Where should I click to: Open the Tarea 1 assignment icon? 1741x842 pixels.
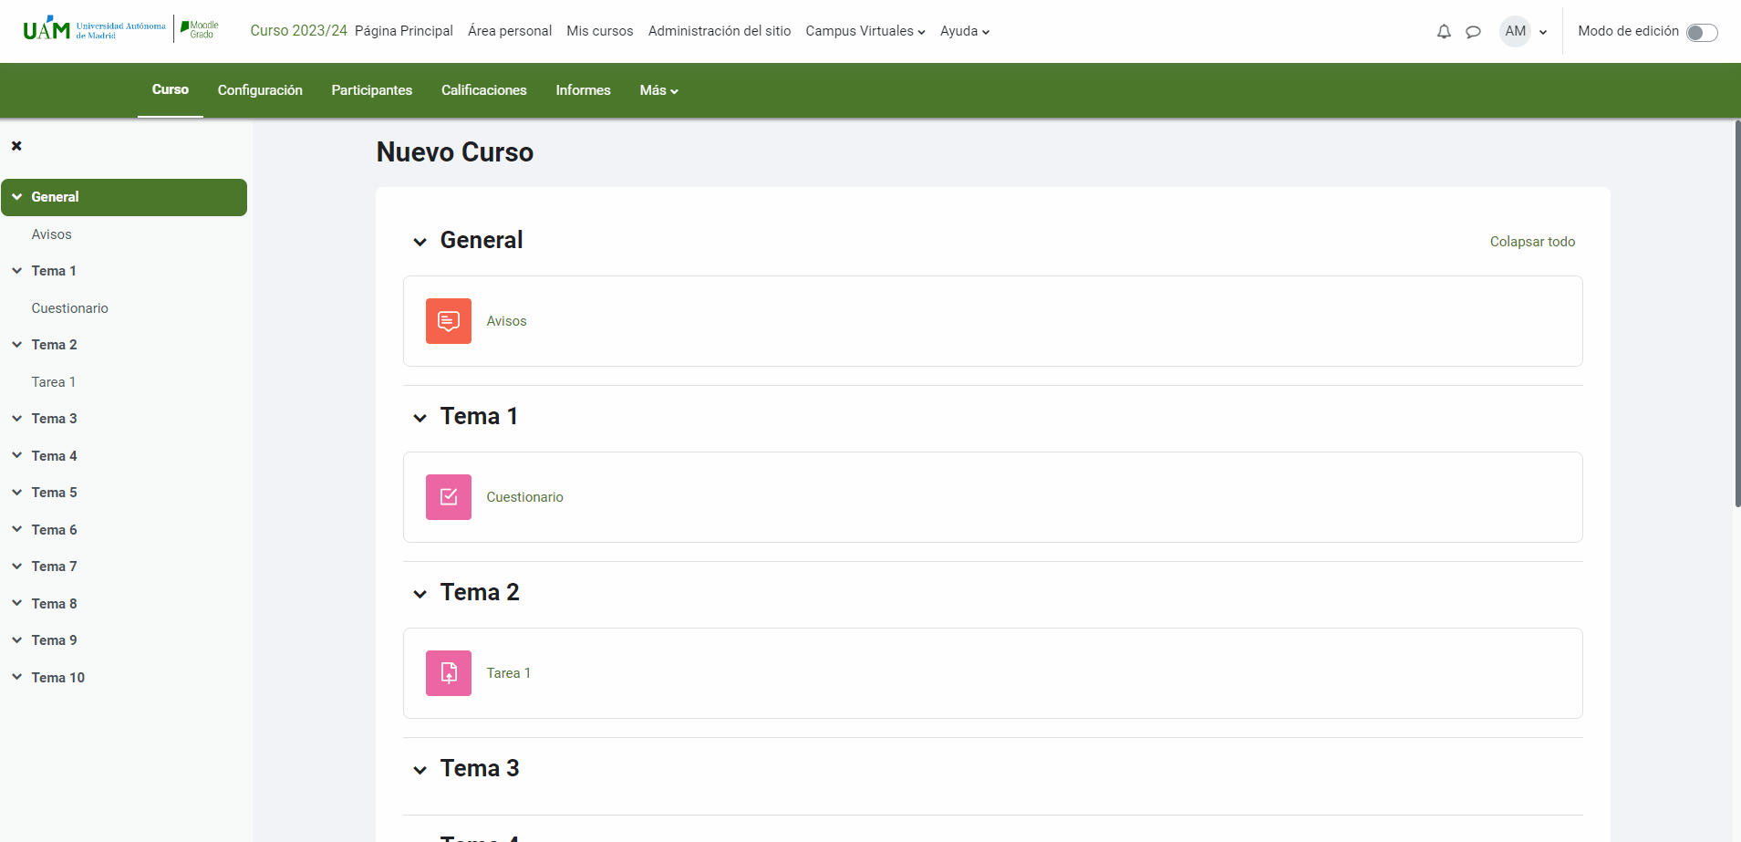pyautogui.click(x=448, y=672)
